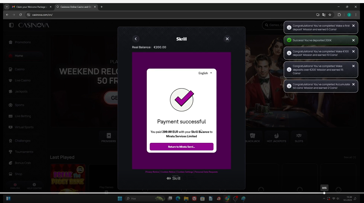Open the Chrome three-dot menu
Image resolution: width=364 pixels, height=203 pixels.
pos(356,14)
